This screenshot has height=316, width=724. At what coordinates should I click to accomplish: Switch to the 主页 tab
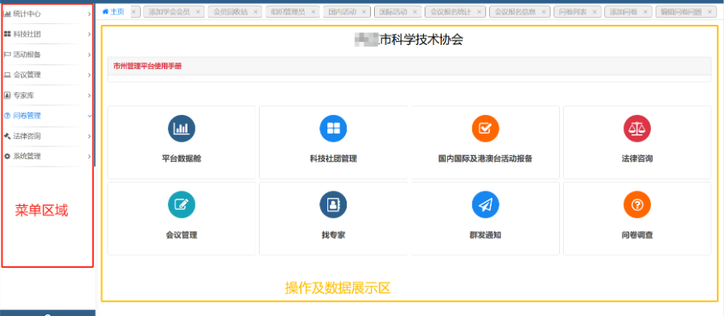113,11
